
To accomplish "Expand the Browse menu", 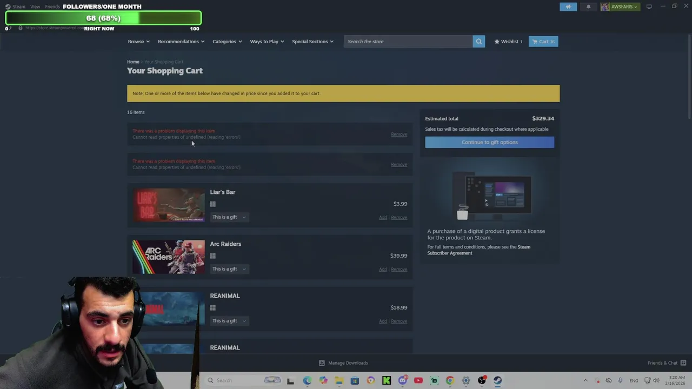I will point(138,42).
